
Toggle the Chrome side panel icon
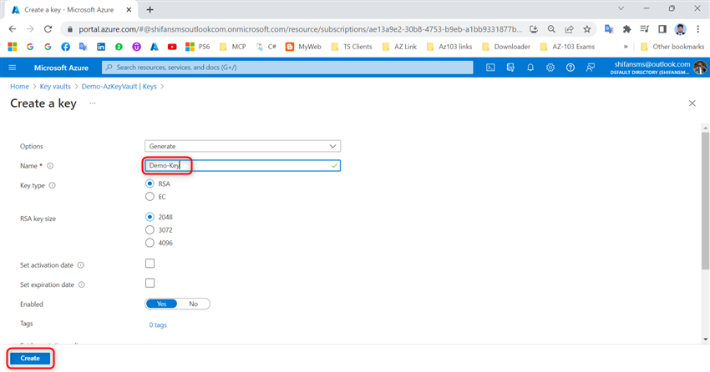click(x=662, y=29)
